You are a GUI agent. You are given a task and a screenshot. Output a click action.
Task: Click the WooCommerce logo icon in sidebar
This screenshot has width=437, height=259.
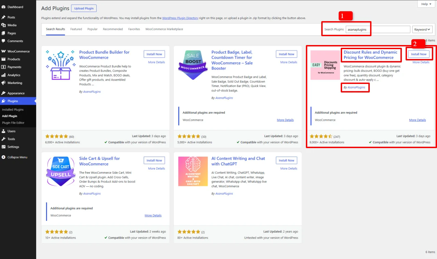3,51
